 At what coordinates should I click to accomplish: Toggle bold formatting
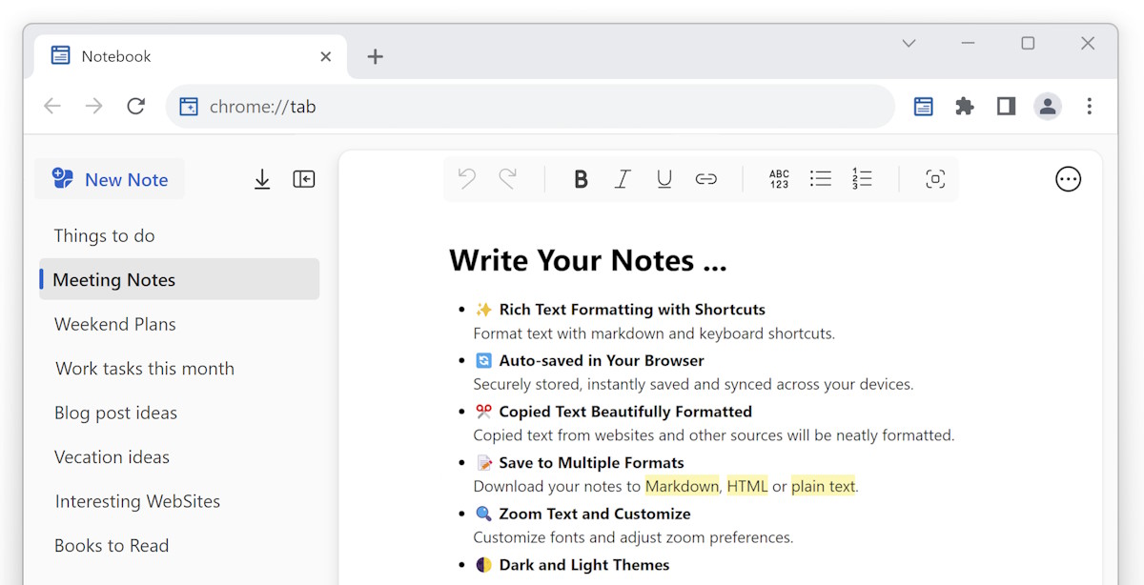coord(581,178)
